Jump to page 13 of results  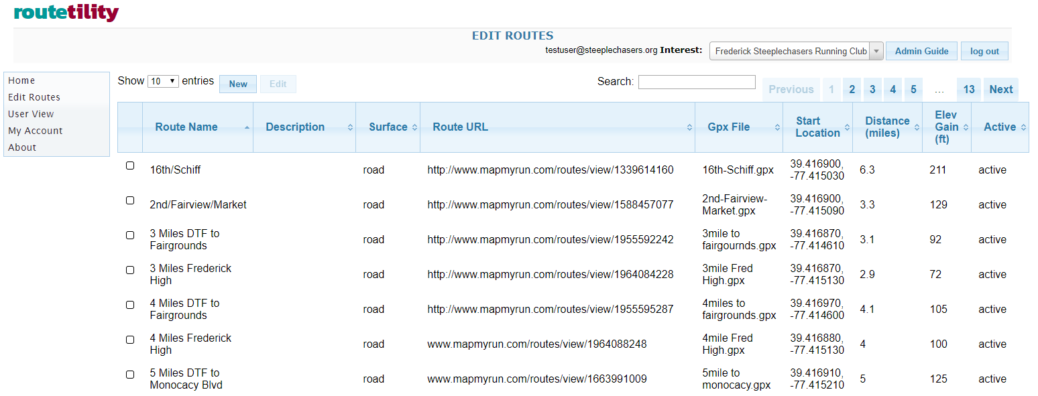[x=969, y=90]
